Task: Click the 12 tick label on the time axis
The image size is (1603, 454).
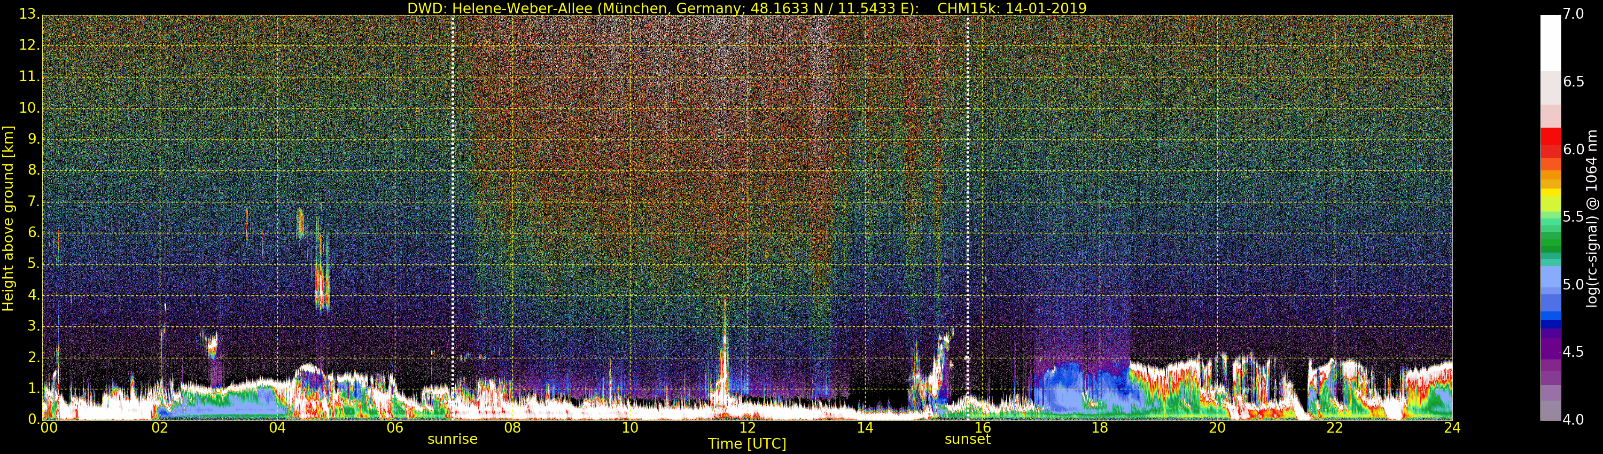Action: pyautogui.click(x=748, y=428)
